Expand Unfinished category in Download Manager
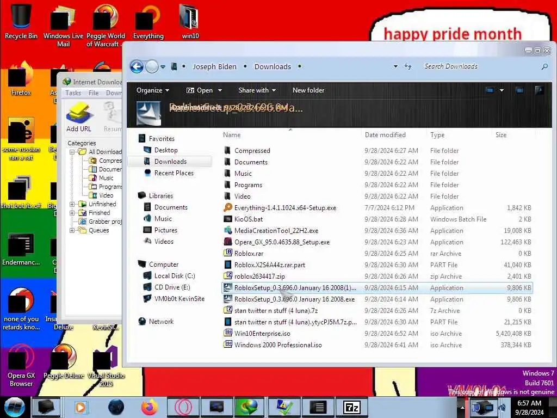Screen dimensions: 557x418 point(72,204)
